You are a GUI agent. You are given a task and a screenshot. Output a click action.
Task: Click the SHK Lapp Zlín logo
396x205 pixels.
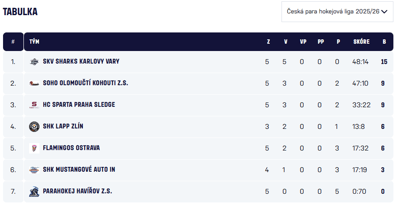pos(34,127)
